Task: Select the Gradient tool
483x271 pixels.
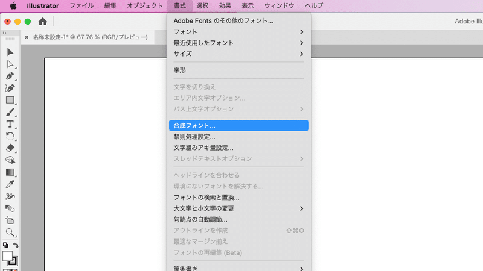Action: [x=10, y=172]
